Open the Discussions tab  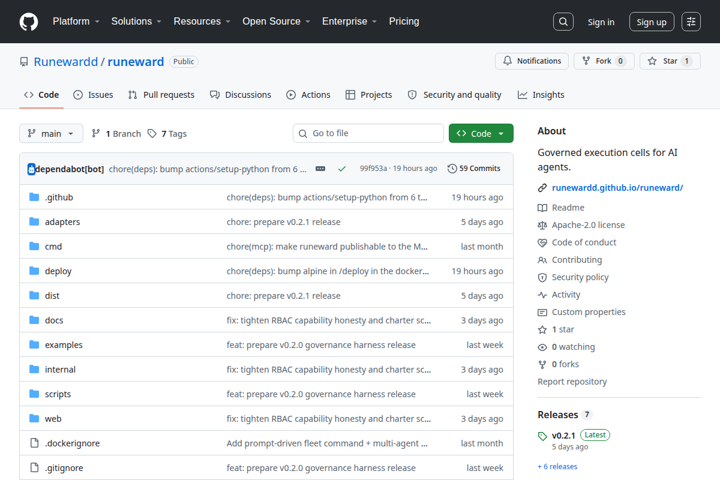point(241,95)
